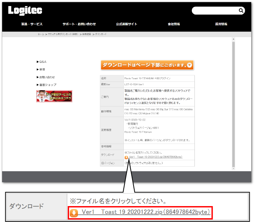Click the 旧バージョン table header cell
The image size is (255, 222).
(112, 163)
